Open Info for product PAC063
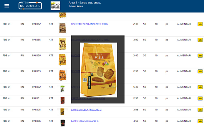Viewport: 204px width, 127px height. (200, 71)
